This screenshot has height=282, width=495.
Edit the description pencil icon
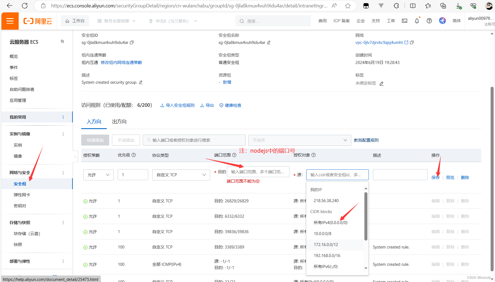tap(141, 82)
